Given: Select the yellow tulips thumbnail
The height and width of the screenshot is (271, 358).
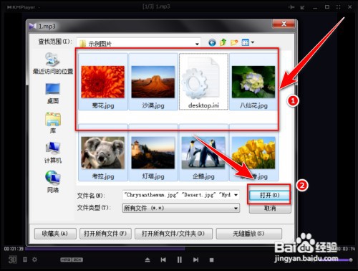Looking at the screenshot, I should [x=253, y=153].
